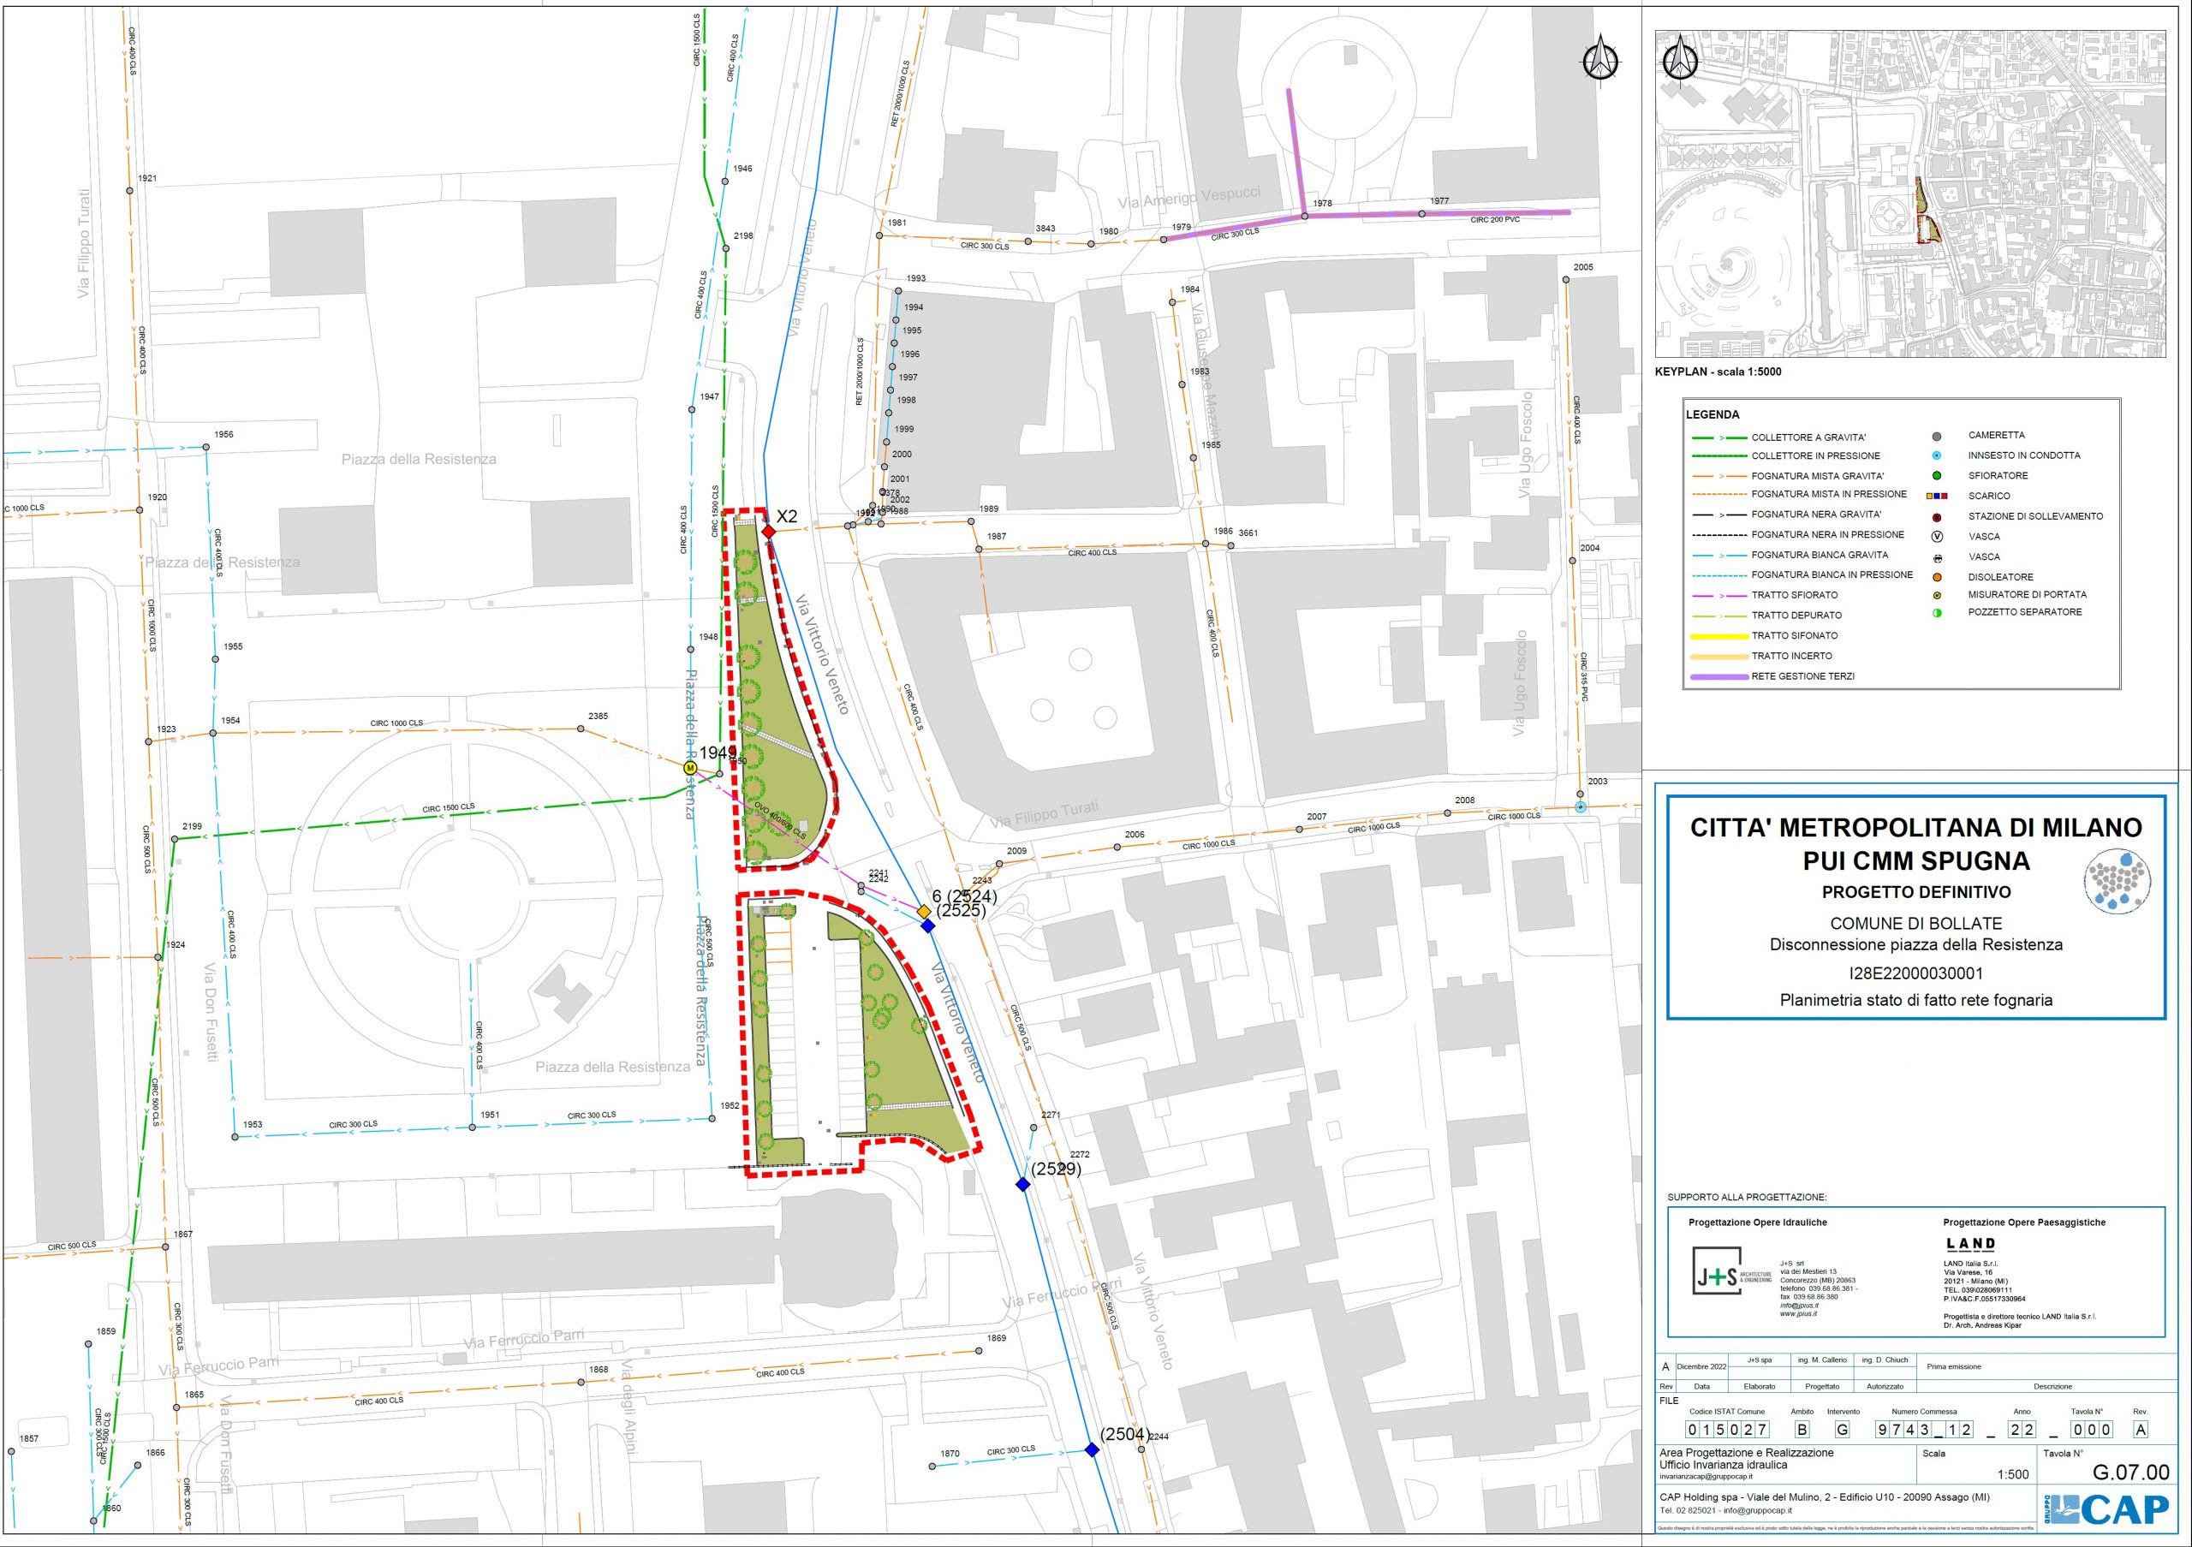The height and width of the screenshot is (1547, 2192).
Task: Click the yellow Tratto sifonato legend line
Action: 1718,635
